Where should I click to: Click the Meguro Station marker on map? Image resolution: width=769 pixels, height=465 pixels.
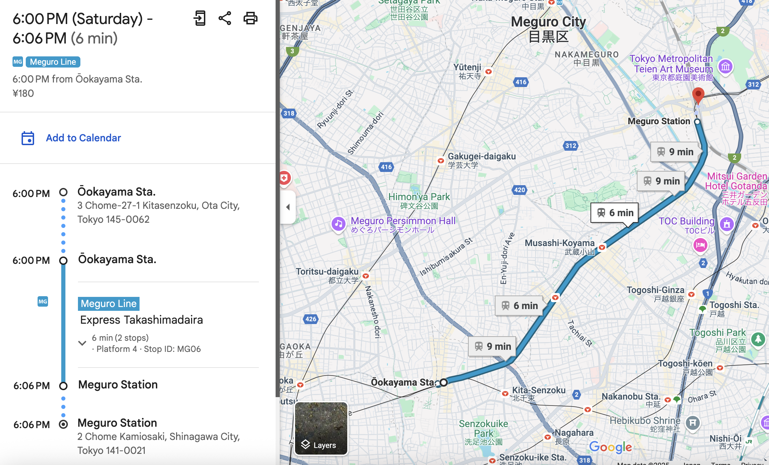tap(697, 121)
